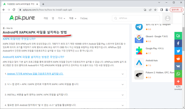Click the address bar URL
This screenshot has height=109, width=185.
tap(47, 10)
